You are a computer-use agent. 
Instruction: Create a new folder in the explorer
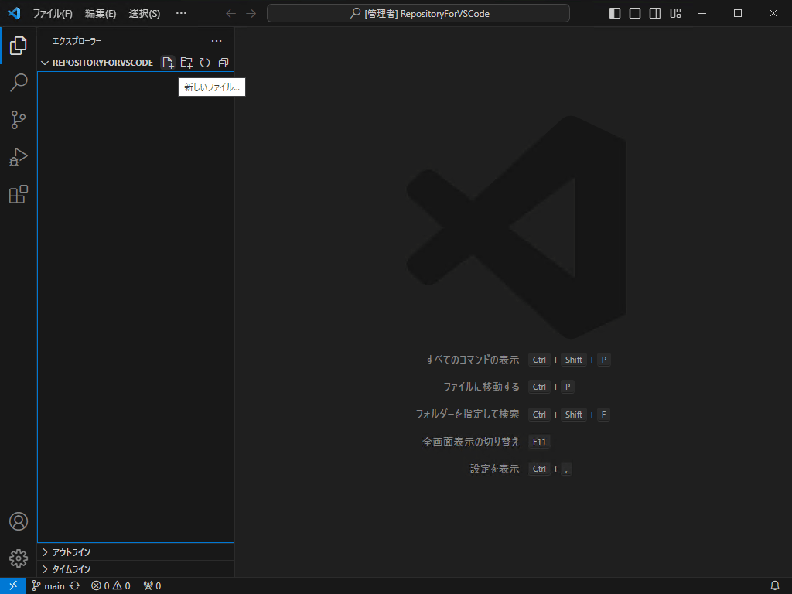coord(186,63)
